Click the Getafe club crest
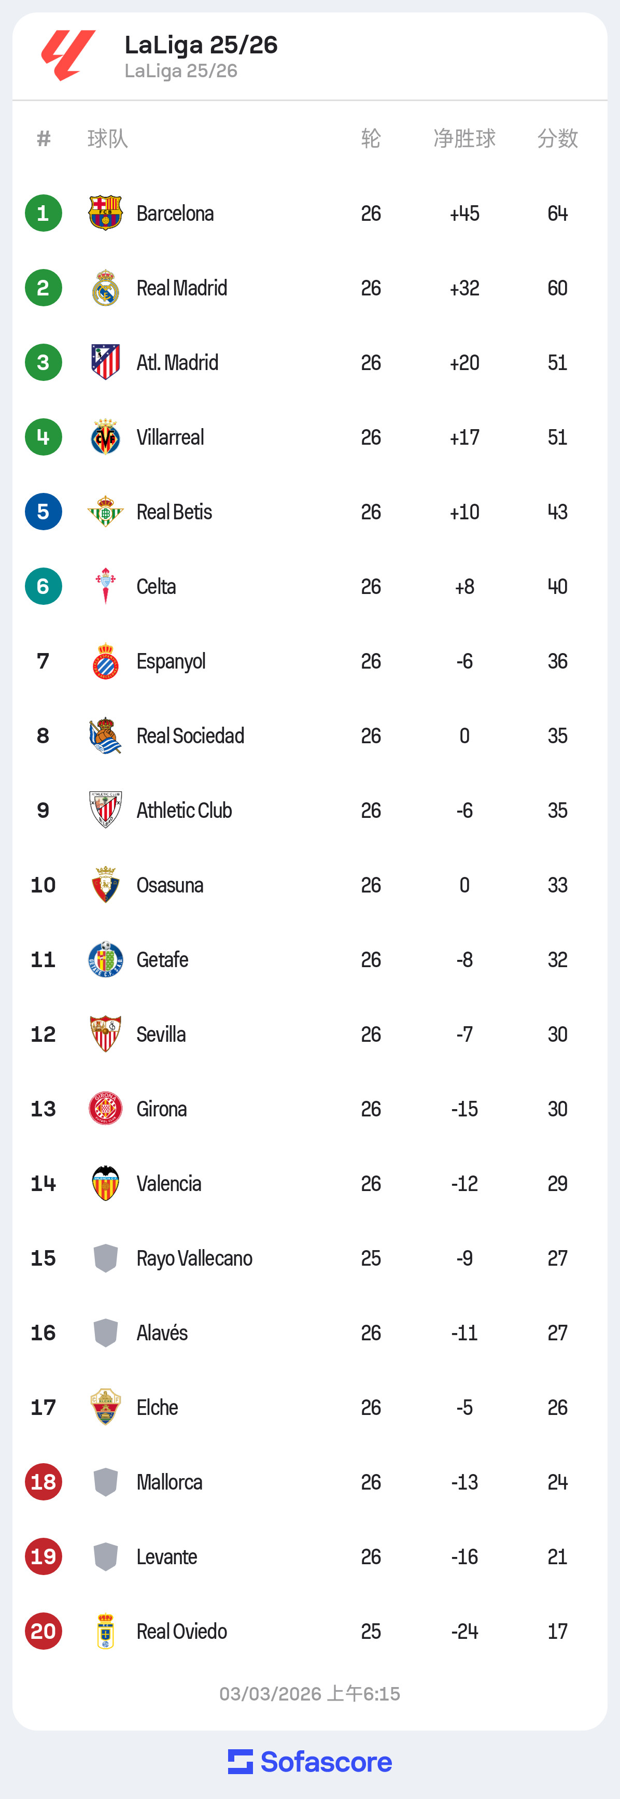The width and height of the screenshot is (620, 1799). click(105, 959)
